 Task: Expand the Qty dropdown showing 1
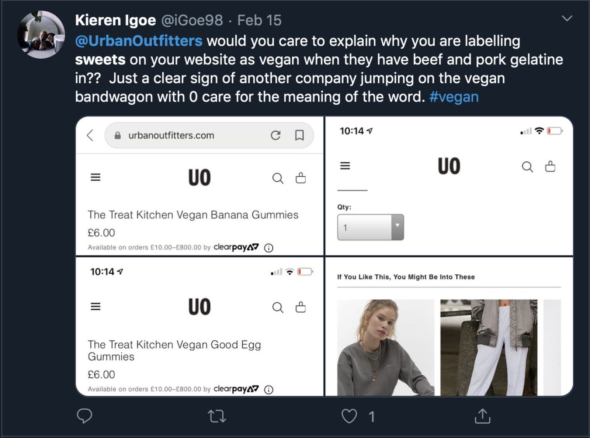tap(370, 227)
